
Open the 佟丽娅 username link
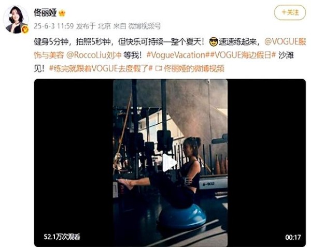(46, 12)
